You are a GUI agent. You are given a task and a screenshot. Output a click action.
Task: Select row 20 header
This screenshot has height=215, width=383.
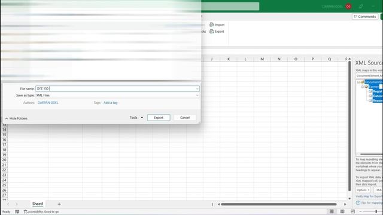coord(4,160)
